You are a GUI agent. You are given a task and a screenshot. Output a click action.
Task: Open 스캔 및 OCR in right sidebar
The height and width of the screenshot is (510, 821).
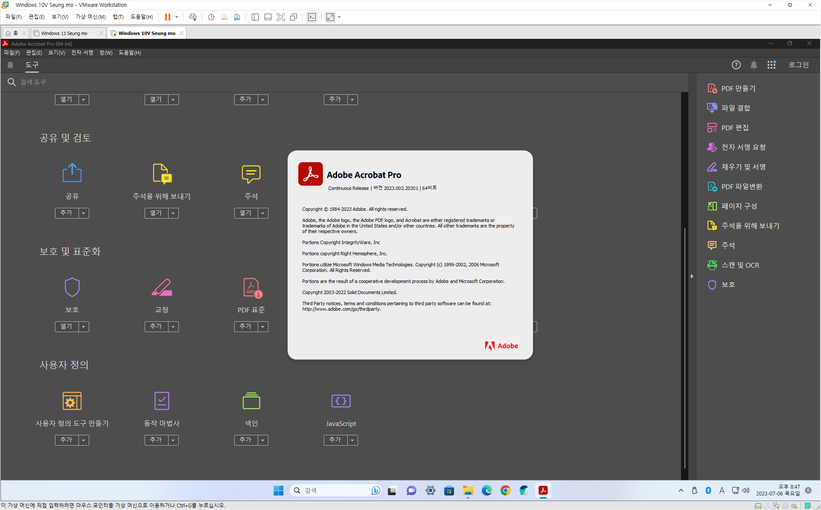pyautogui.click(x=739, y=265)
